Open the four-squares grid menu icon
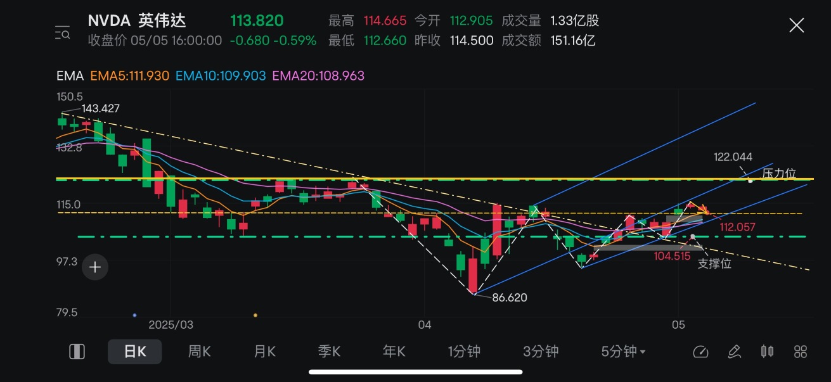The image size is (831, 382). point(801,352)
